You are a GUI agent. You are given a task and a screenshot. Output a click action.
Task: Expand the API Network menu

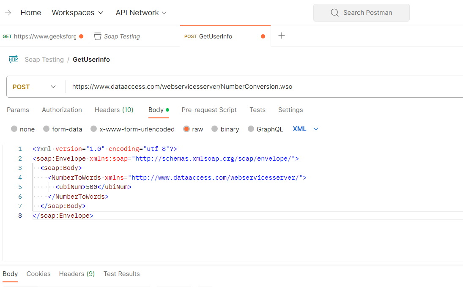[141, 13]
